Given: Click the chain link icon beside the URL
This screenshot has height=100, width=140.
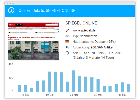Looking at the screenshot, I should point(67,30).
